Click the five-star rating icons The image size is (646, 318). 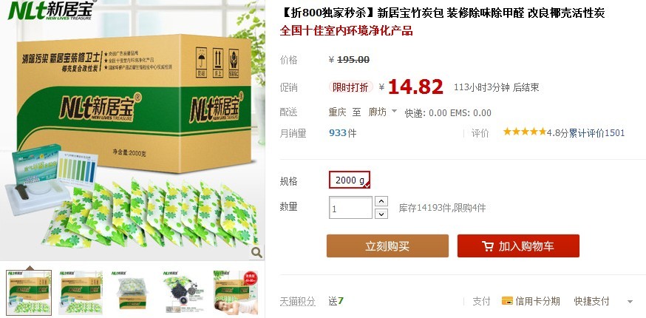point(525,132)
